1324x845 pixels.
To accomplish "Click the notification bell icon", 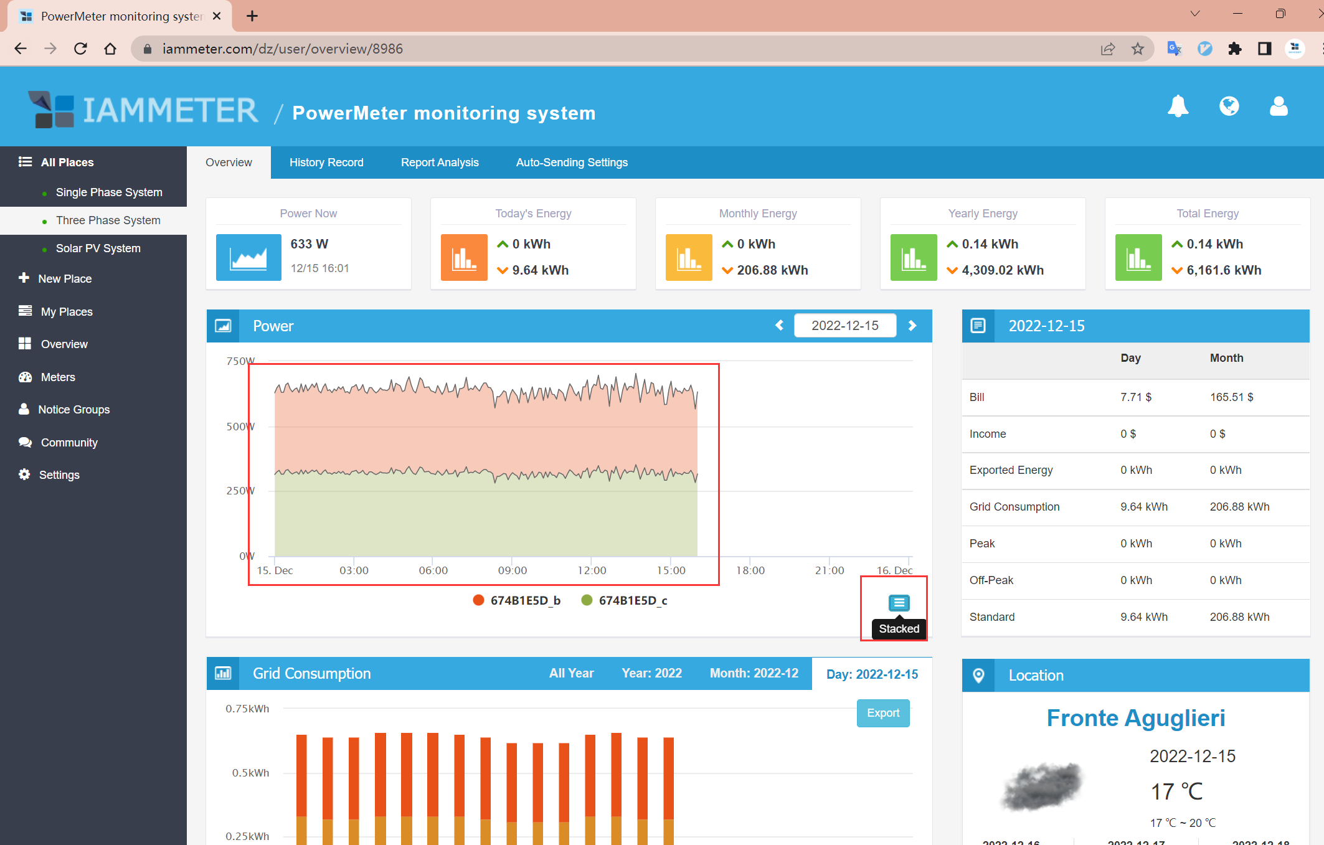I will coord(1178,106).
